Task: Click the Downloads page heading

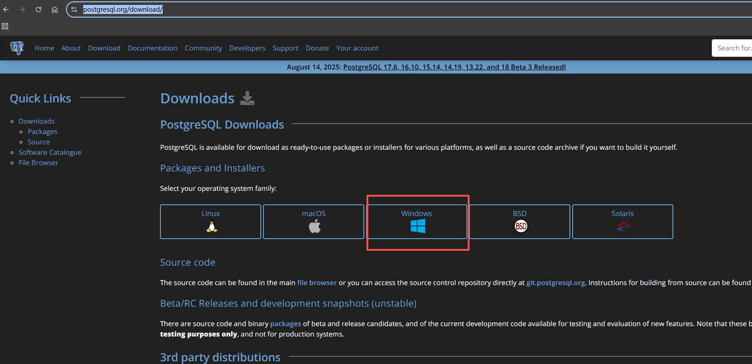Action: [x=197, y=98]
